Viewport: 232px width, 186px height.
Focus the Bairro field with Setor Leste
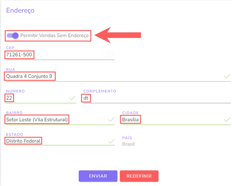click(60, 120)
